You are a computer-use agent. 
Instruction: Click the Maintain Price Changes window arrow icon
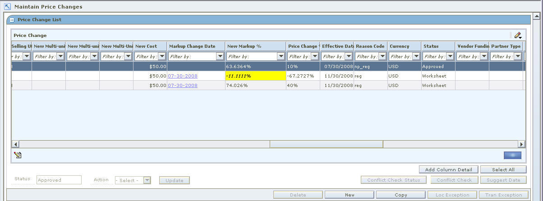click(7, 7)
